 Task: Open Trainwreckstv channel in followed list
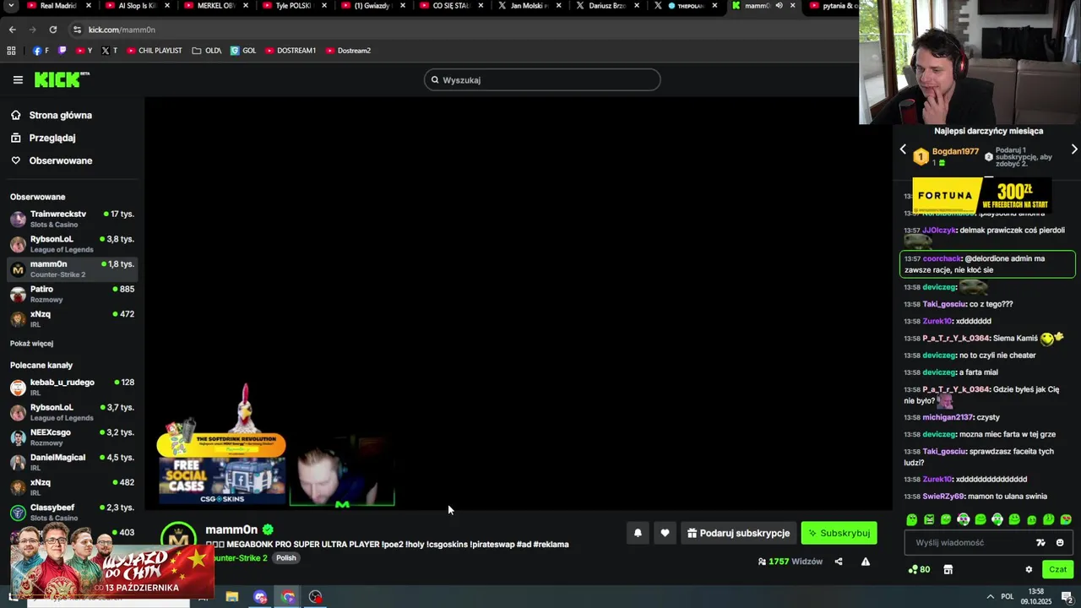(73, 219)
